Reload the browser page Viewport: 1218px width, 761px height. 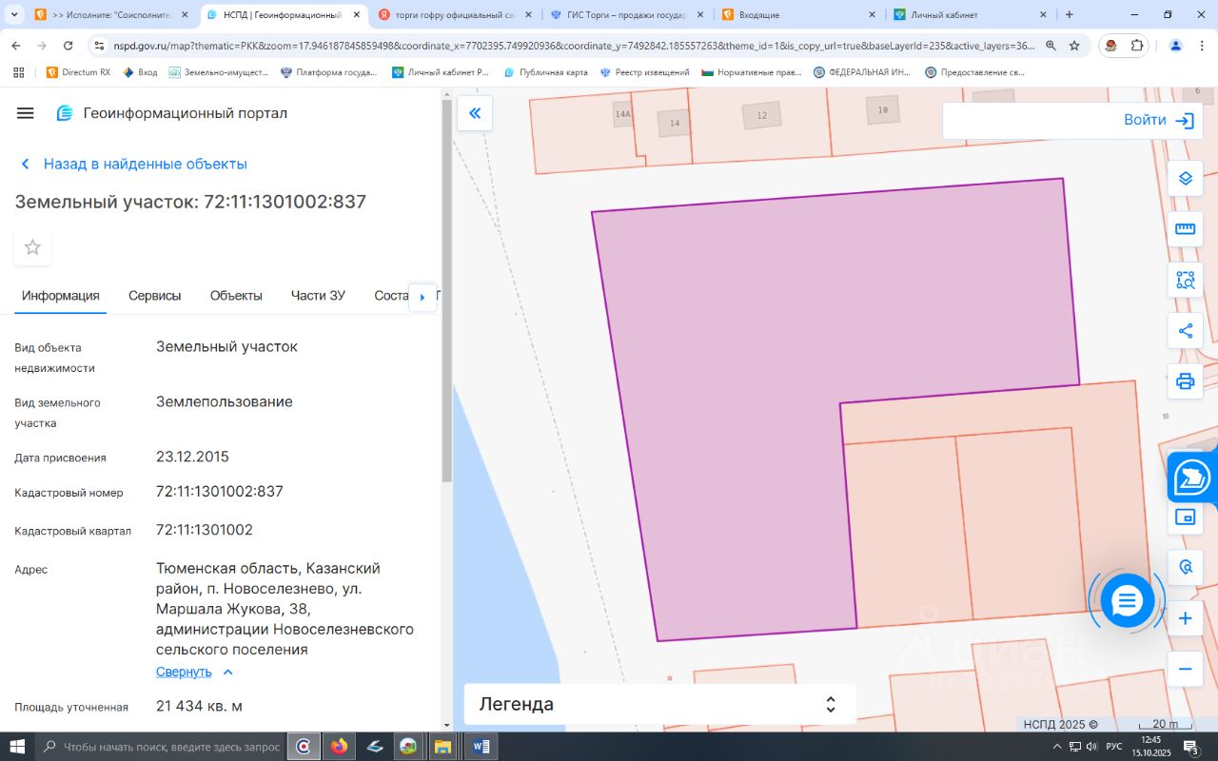tap(69, 46)
